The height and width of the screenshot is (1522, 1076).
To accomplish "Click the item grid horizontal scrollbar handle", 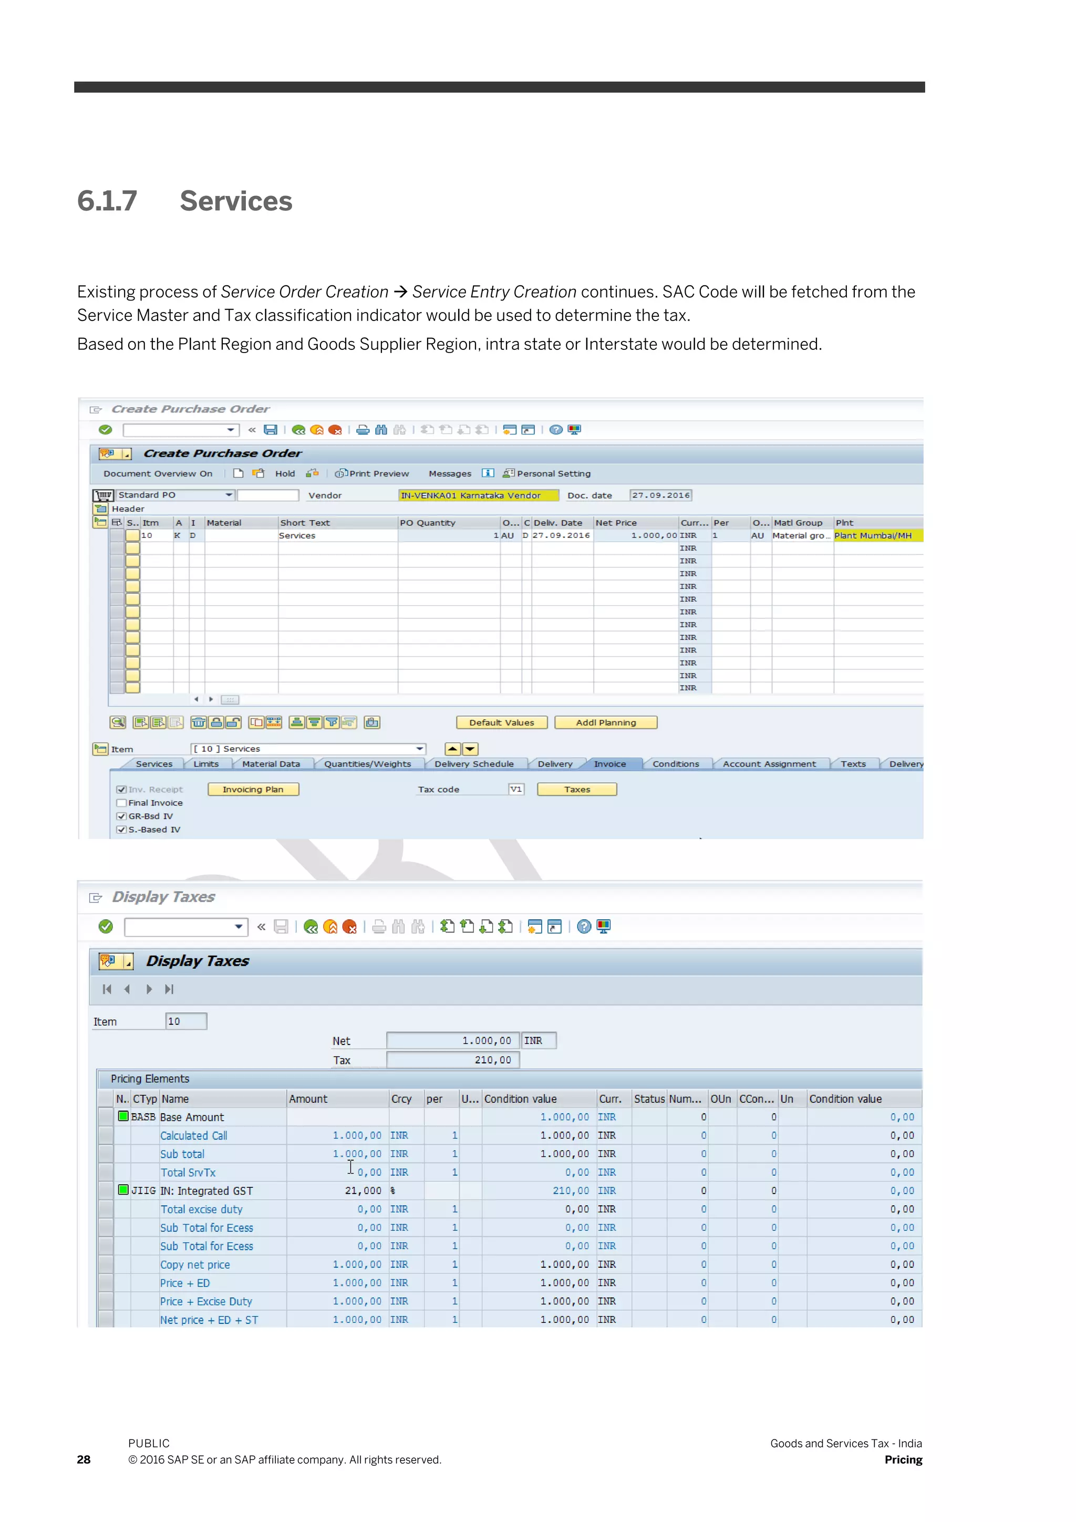I will [230, 699].
